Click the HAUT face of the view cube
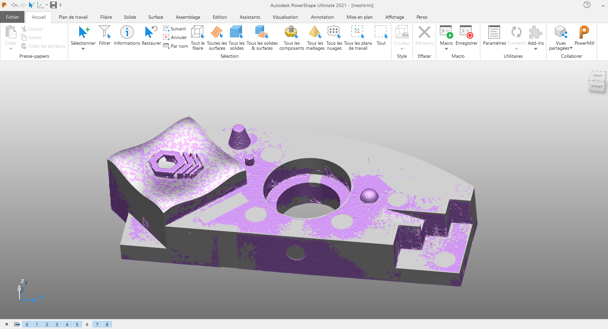This screenshot has width=608, height=329. (x=597, y=75)
